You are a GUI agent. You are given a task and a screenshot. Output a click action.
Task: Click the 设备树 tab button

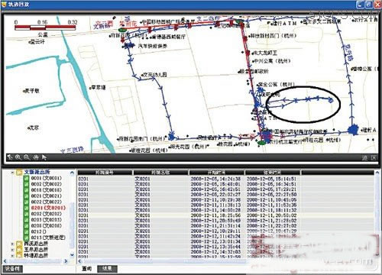tap(12, 268)
